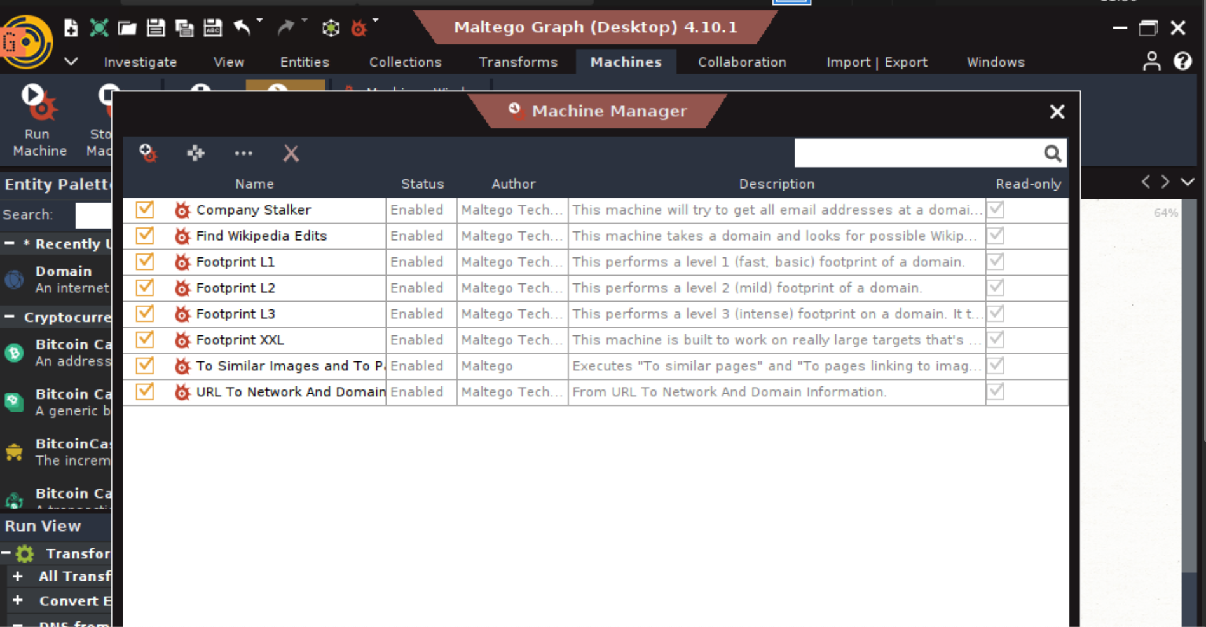Open the undo history dropdown arrow
Image resolution: width=1206 pixels, height=627 pixels.
[259, 20]
